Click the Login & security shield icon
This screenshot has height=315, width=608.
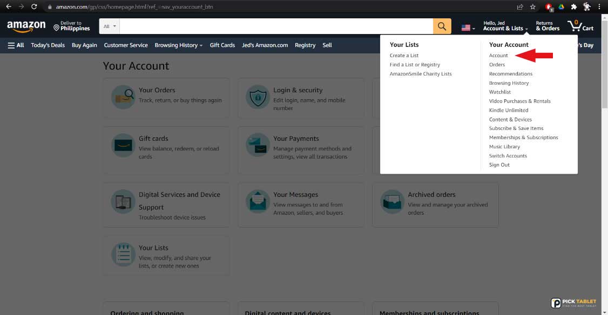pos(258,98)
